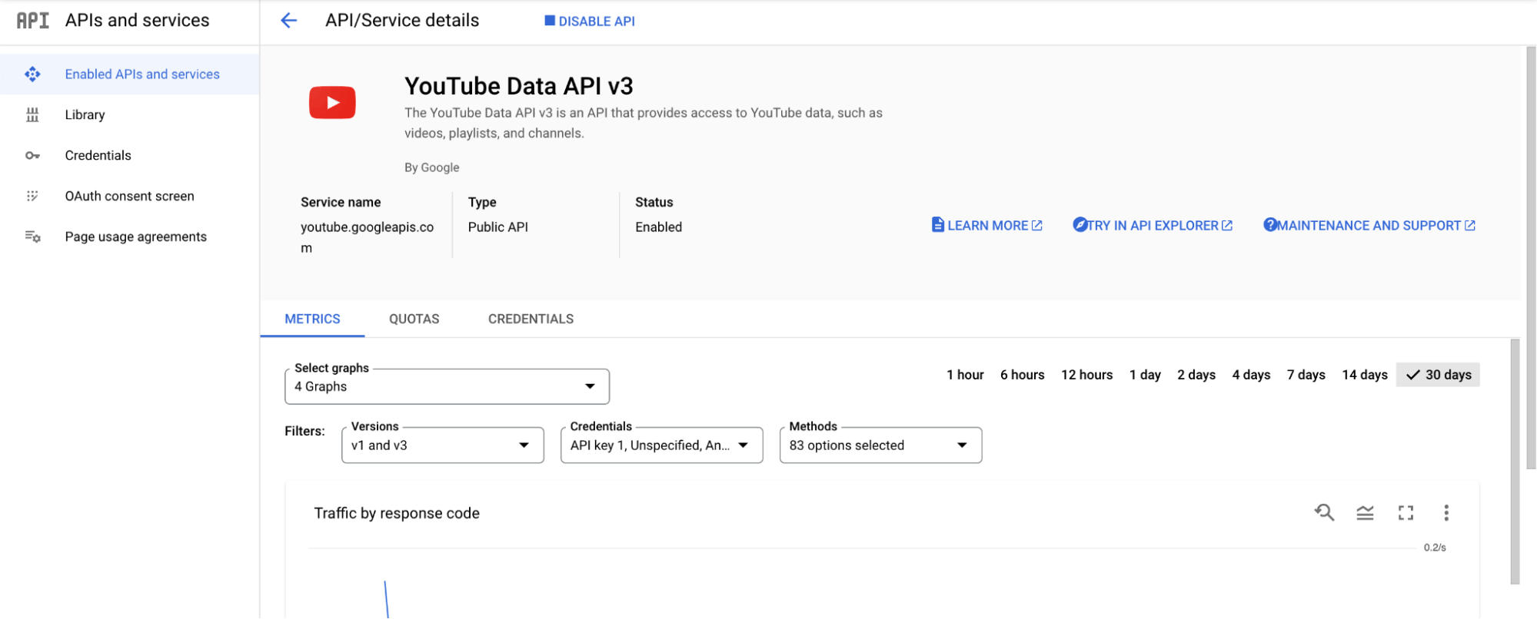Screen dimensions: 1537x619
Task: Click the Traffic by response code heading
Action: pyautogui.click(x=397, y=513)
